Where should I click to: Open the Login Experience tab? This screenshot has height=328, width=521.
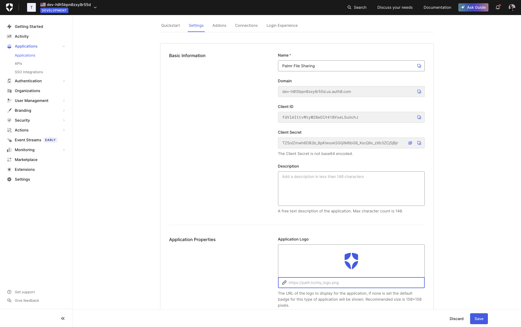282,25
